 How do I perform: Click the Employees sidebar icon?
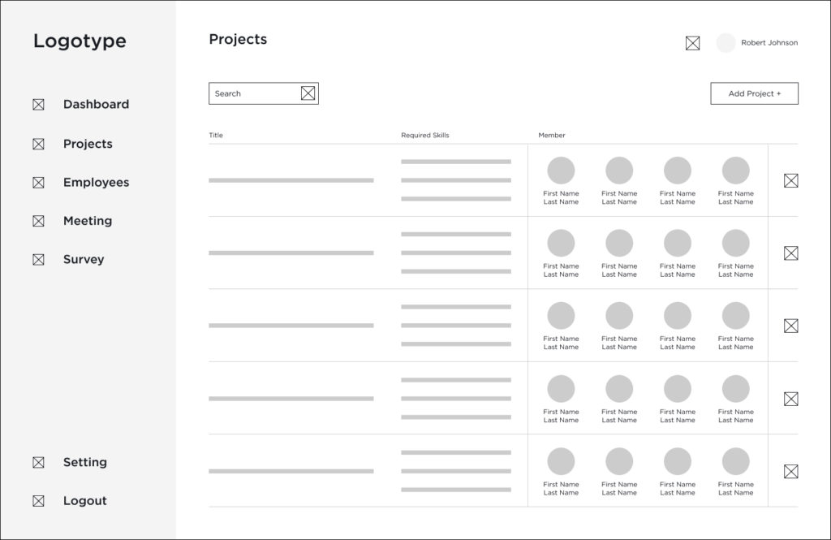(38, 183)
